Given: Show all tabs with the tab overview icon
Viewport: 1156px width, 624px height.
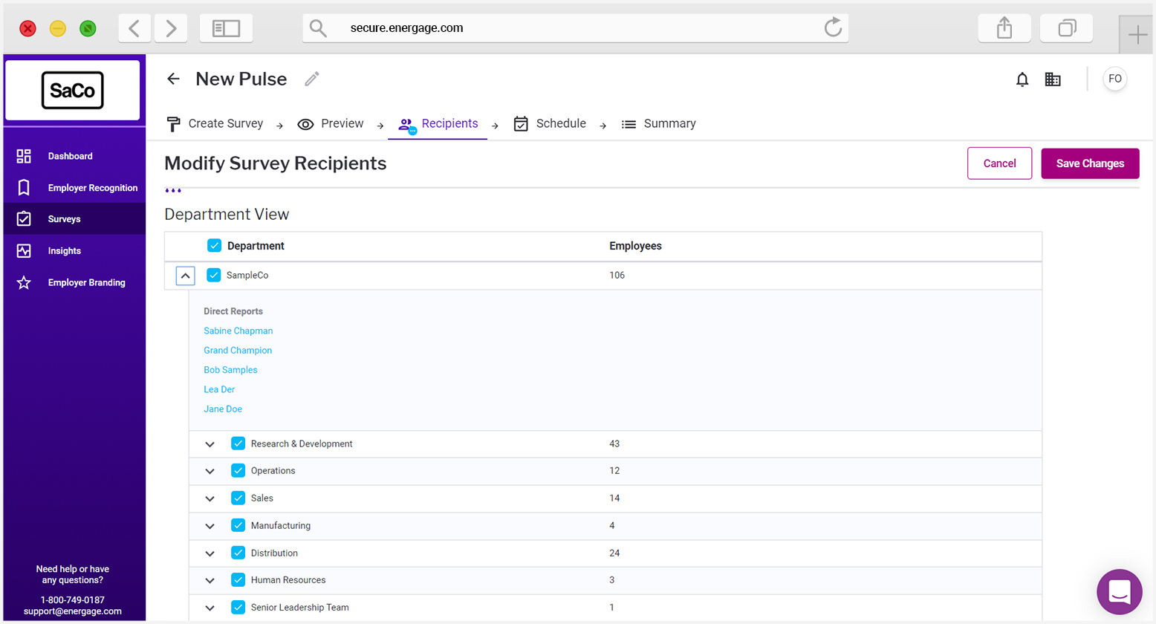Looking at the screenshot, I should tap(1067, 28).
